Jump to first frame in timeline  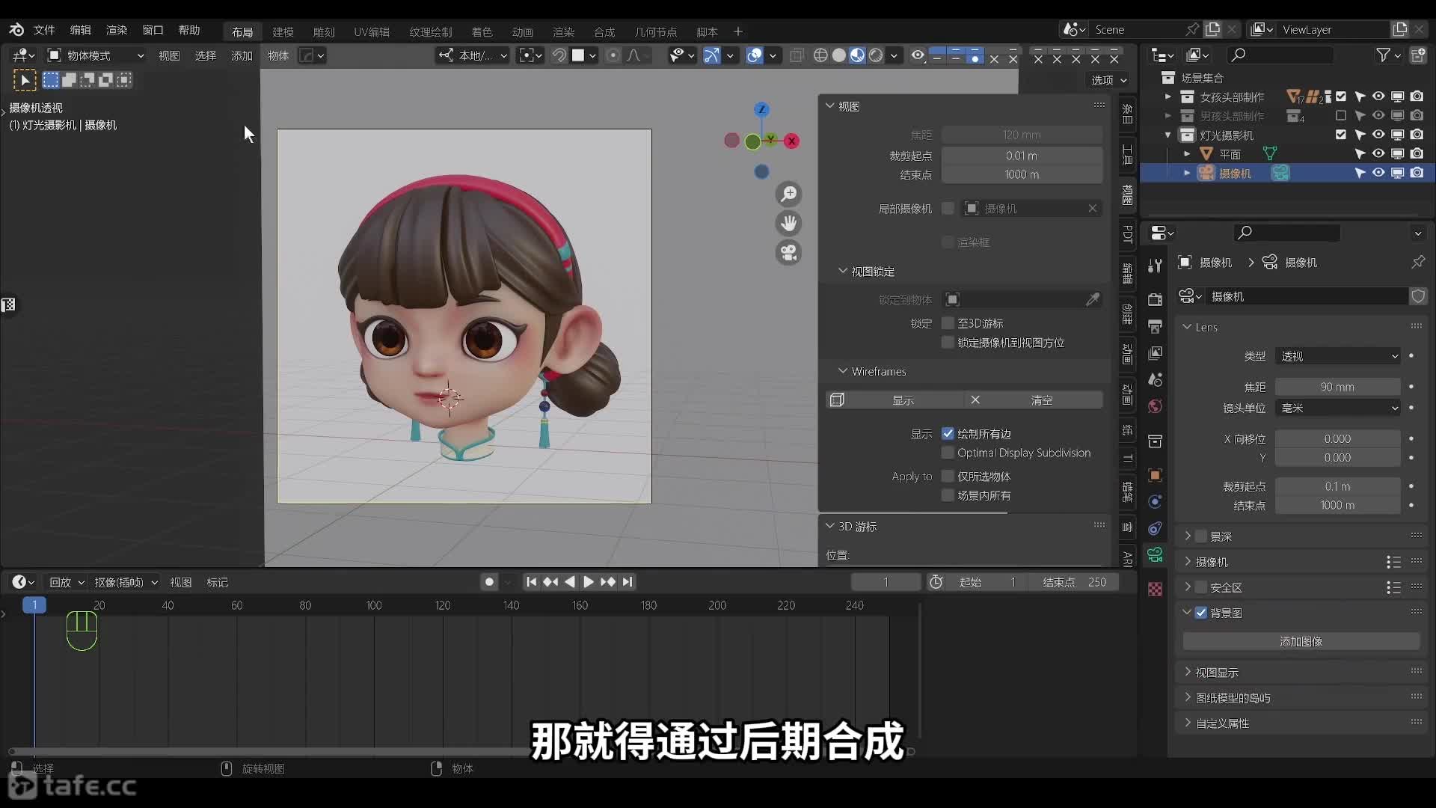pyautogui.click(x=531, y=582)
